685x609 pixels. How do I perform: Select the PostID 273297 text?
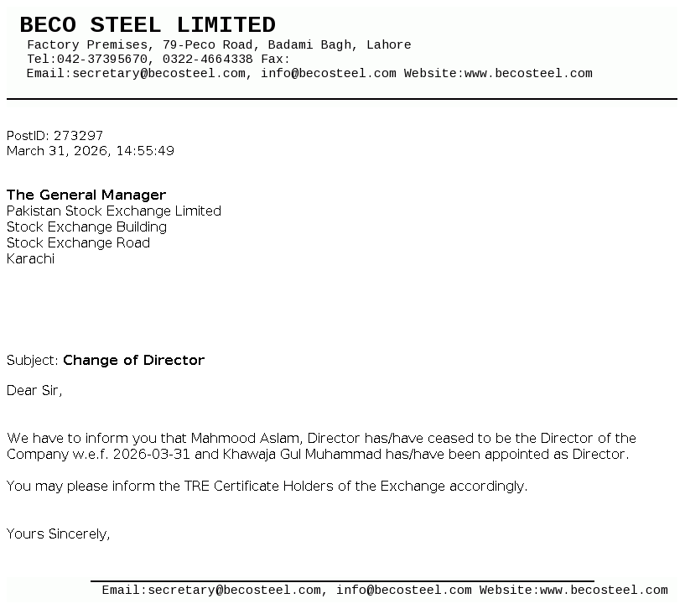tap(55, 136)
